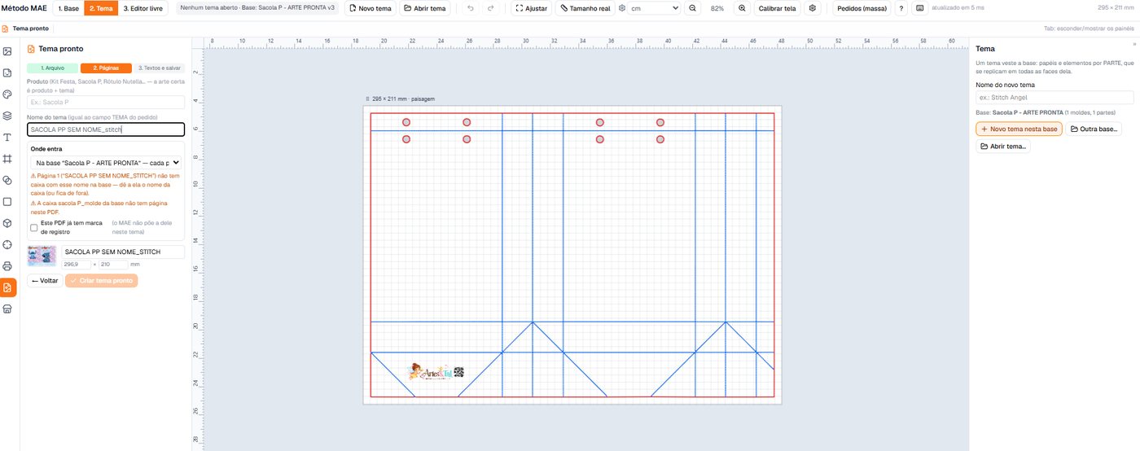Click the undo arrow in the toolbar
1140x451 pixels.
coord(470,8)
